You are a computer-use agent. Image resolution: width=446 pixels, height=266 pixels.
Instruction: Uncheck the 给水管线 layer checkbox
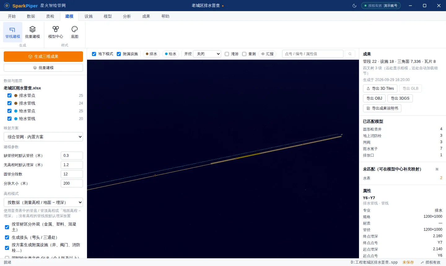pos(9,119)
